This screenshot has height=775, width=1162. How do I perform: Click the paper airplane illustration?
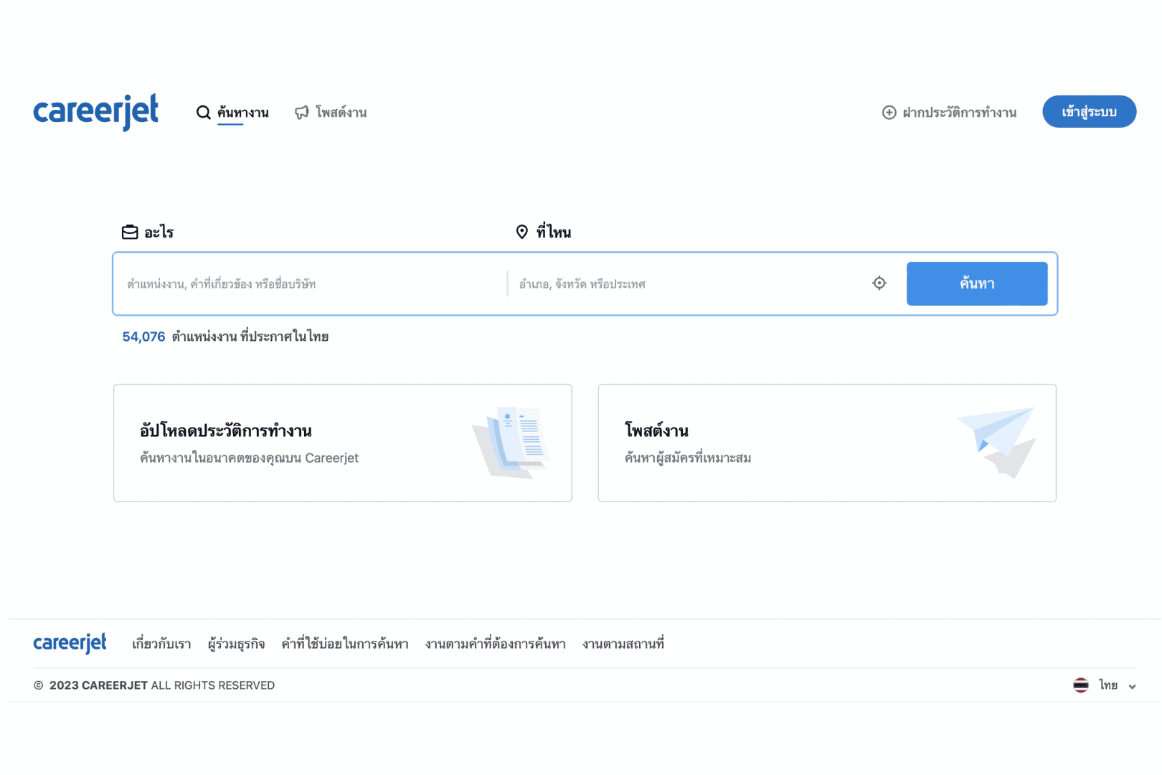(x=997, y=442)
